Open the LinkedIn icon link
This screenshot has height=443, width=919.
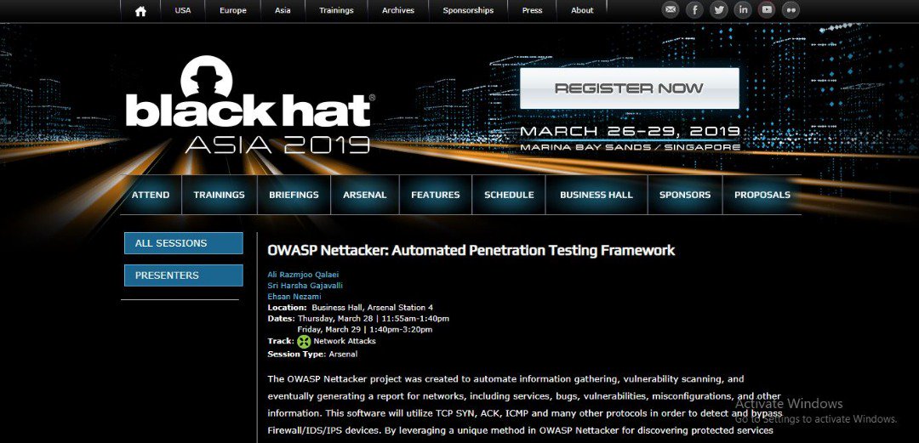743,9
